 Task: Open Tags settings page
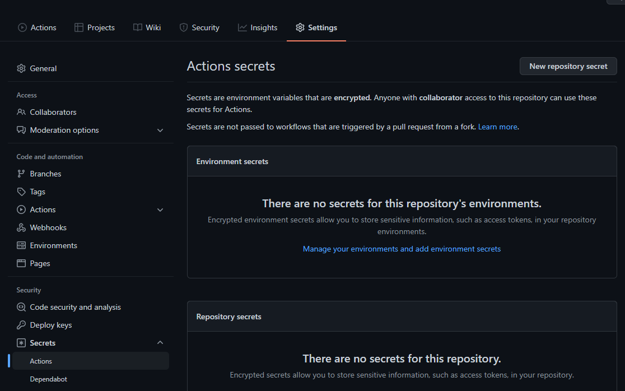pos(91,192)
